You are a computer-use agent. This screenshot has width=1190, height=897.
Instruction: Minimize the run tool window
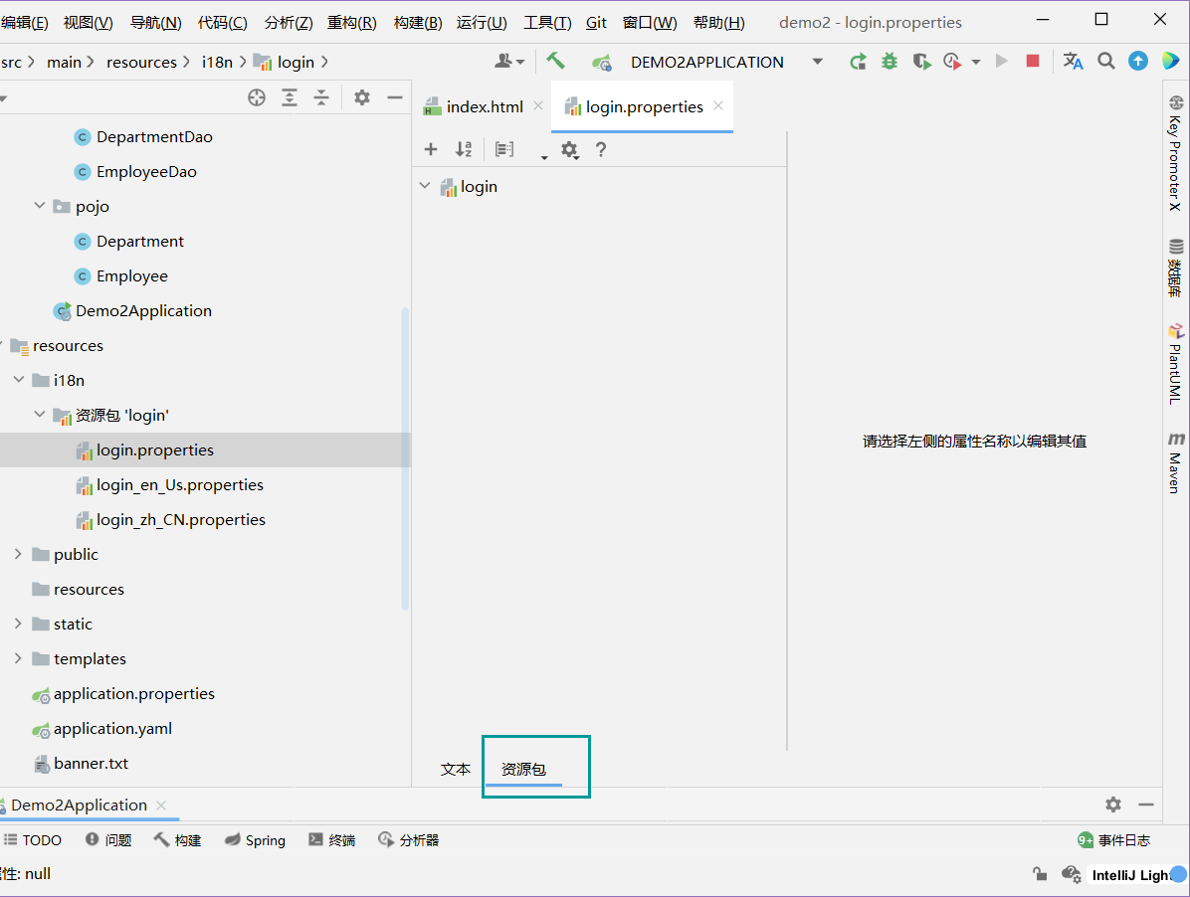click(1146, 805)
